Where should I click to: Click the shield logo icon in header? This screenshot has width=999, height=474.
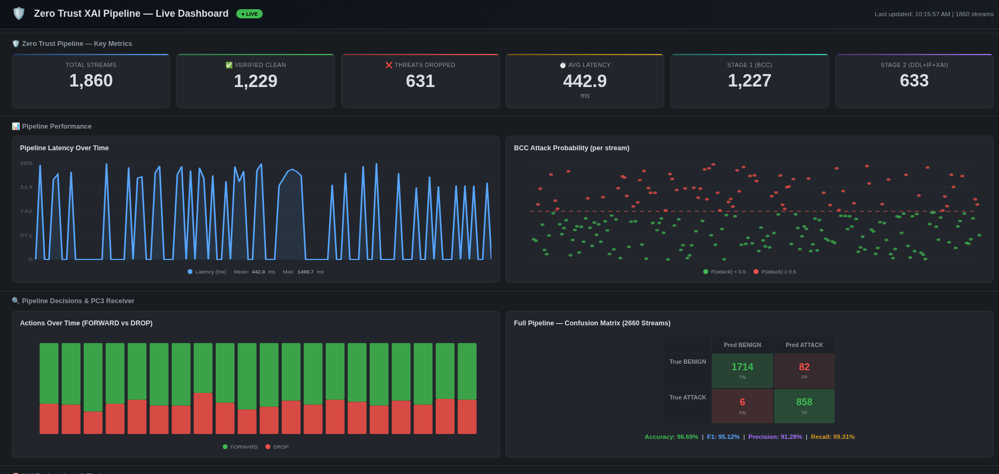[19, 14]
